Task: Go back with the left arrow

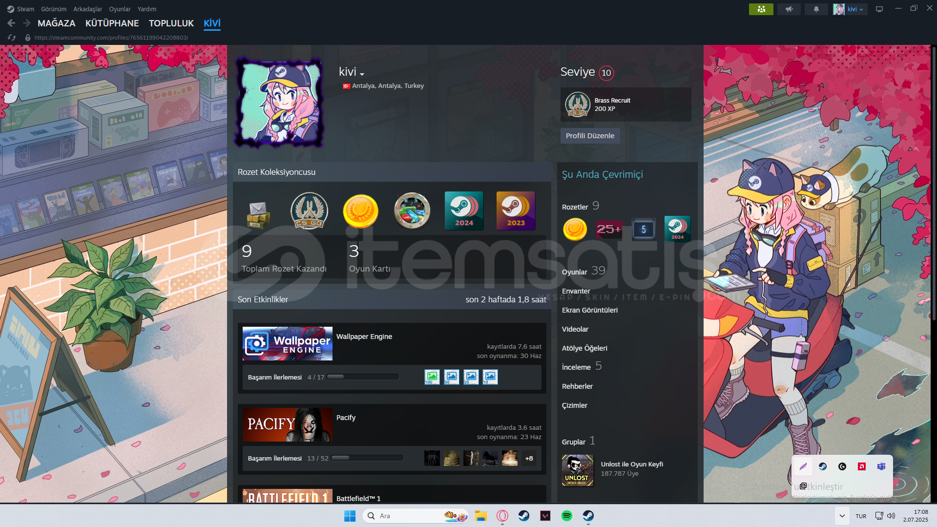Action: 11,23
